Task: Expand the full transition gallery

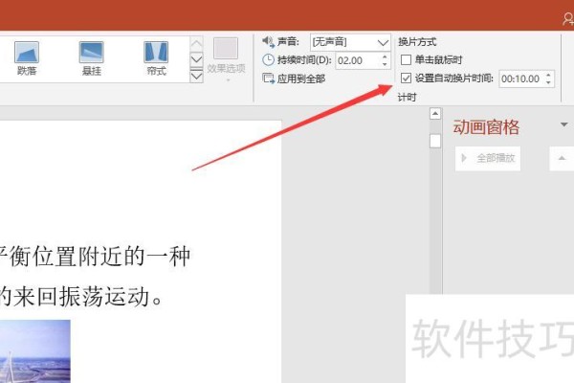Action: pos(196,76)
